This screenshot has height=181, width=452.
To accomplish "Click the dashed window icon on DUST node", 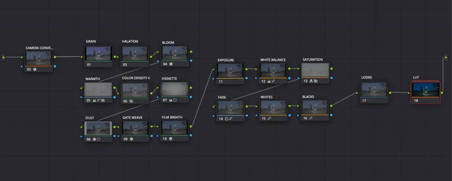I will (98, 139).
